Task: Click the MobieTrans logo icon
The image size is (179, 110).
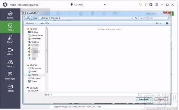Action: point(5,5)
